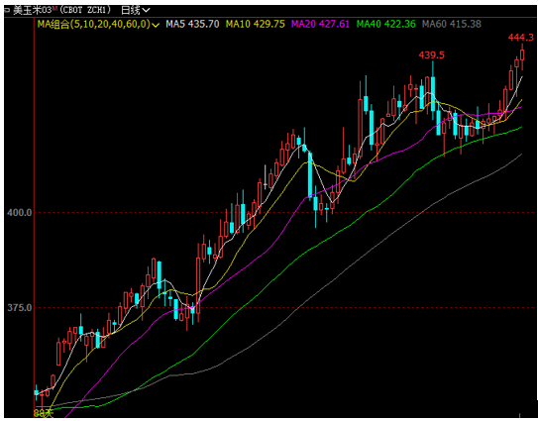
Task: Select the 美玉米03 contract title
Action: [x=32, y=10]
